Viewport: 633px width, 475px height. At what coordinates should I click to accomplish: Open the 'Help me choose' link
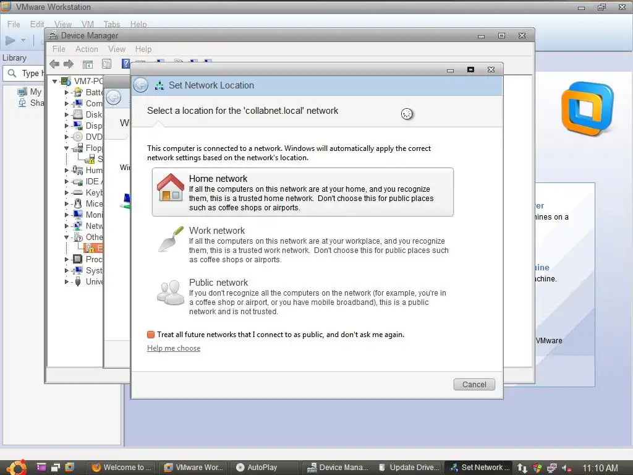pyautogui.click(x=174, y=348)
